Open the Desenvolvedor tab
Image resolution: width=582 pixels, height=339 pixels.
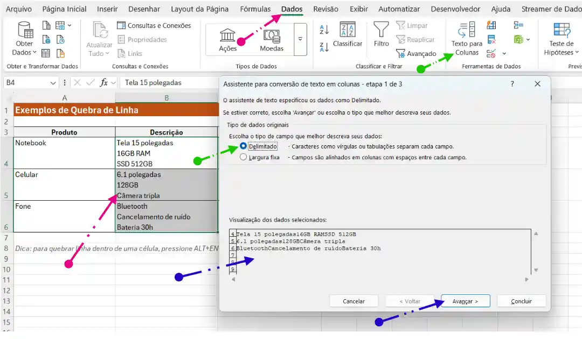pyautogui.click(x=455, y=9)
